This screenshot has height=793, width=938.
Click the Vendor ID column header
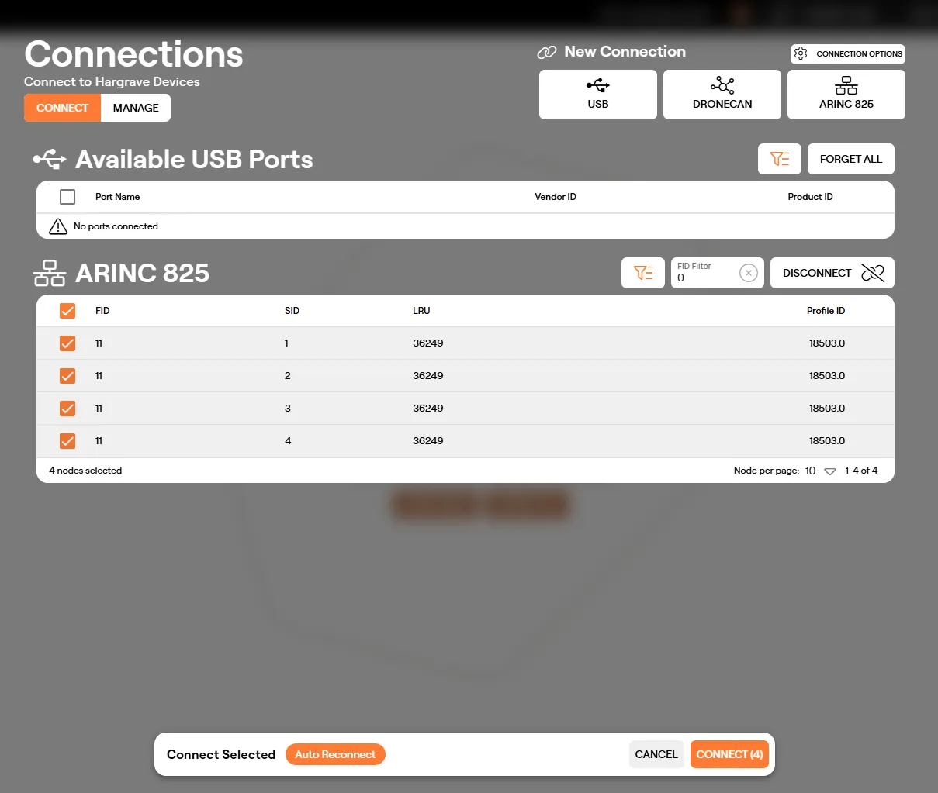tap(556, 197)
